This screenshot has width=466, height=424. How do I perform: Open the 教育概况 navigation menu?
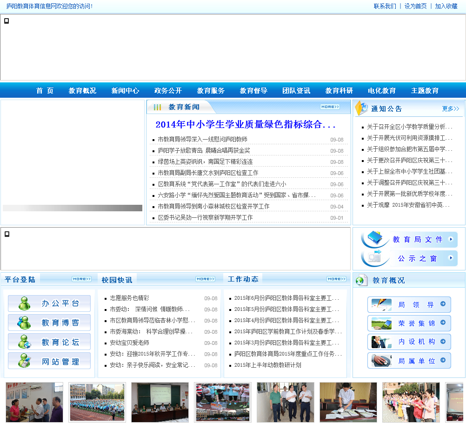pyautogui.click(x=82, y=90)
